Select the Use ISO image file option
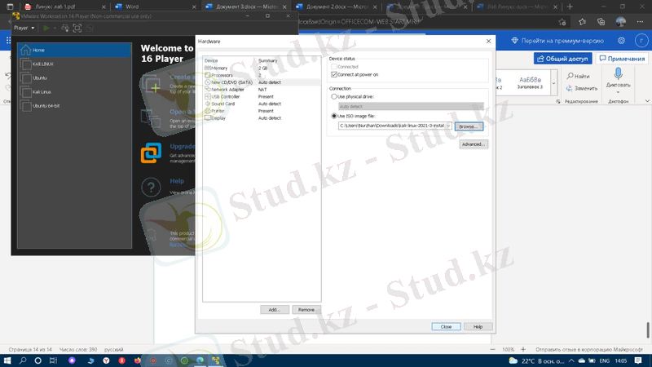The width and height of the screenshot is (652, 367). tap(334, 116)
